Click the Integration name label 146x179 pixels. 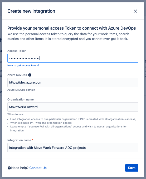pos(19,140)
